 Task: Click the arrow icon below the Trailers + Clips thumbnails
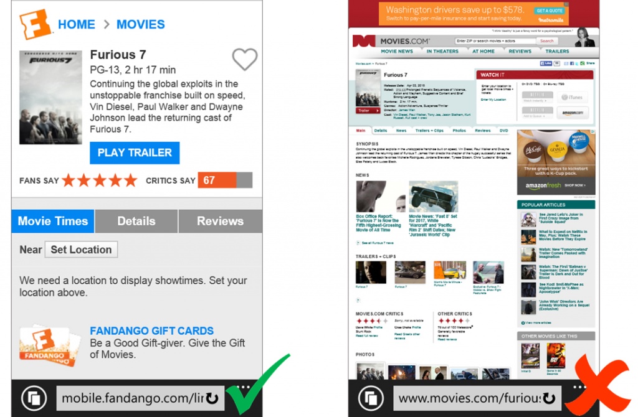pyautogui.click(x=358, y=301)
